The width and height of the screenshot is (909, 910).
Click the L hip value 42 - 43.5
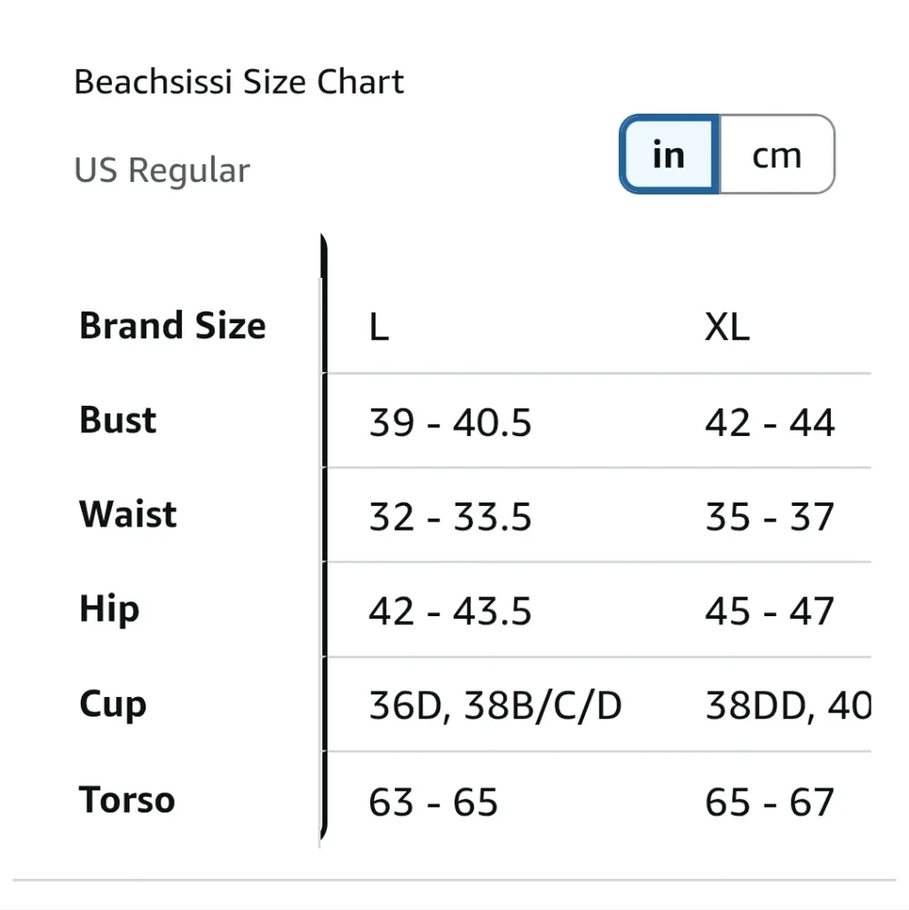[x=449, y=612]
